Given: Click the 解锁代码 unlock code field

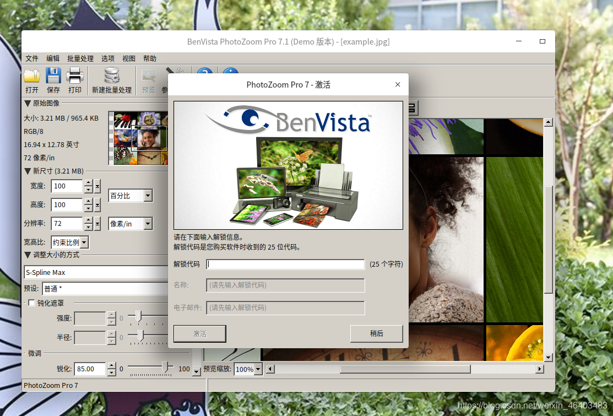Looking at the screenshot, I should point(285,264).
